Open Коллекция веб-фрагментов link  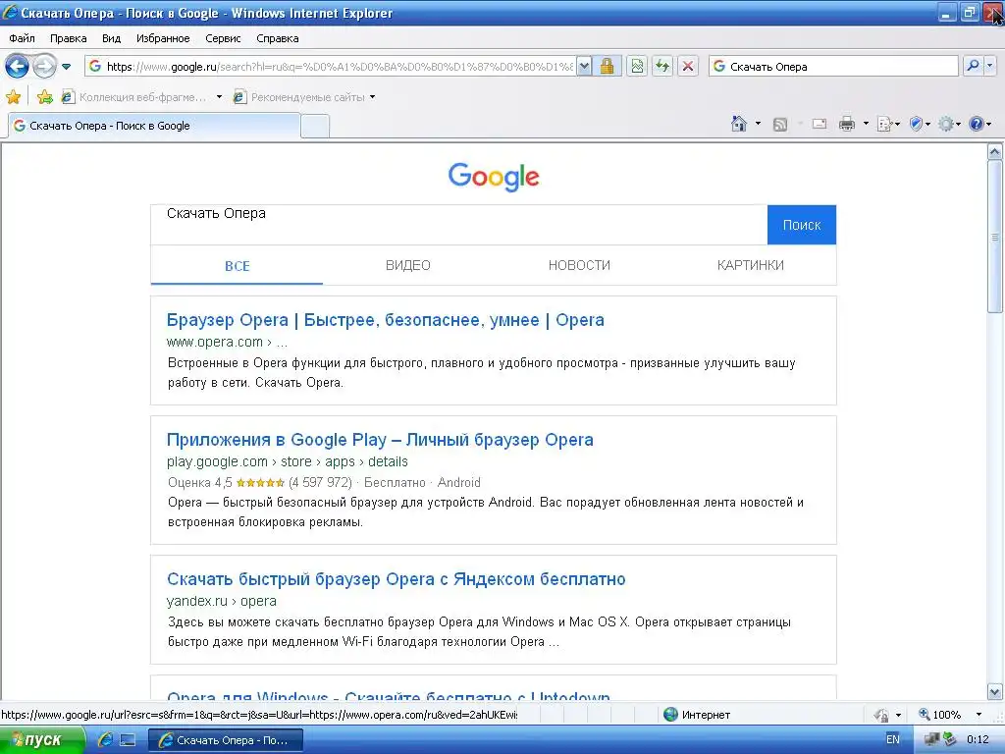tap(133, 97)
